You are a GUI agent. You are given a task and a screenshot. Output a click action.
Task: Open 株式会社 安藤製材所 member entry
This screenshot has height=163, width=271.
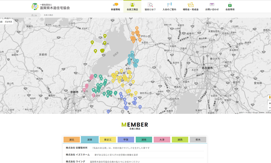coord(77,148)
